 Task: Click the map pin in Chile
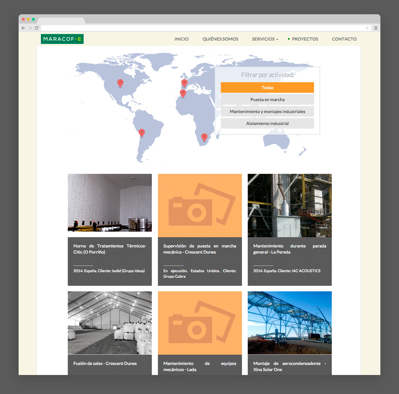pos(142,133)
